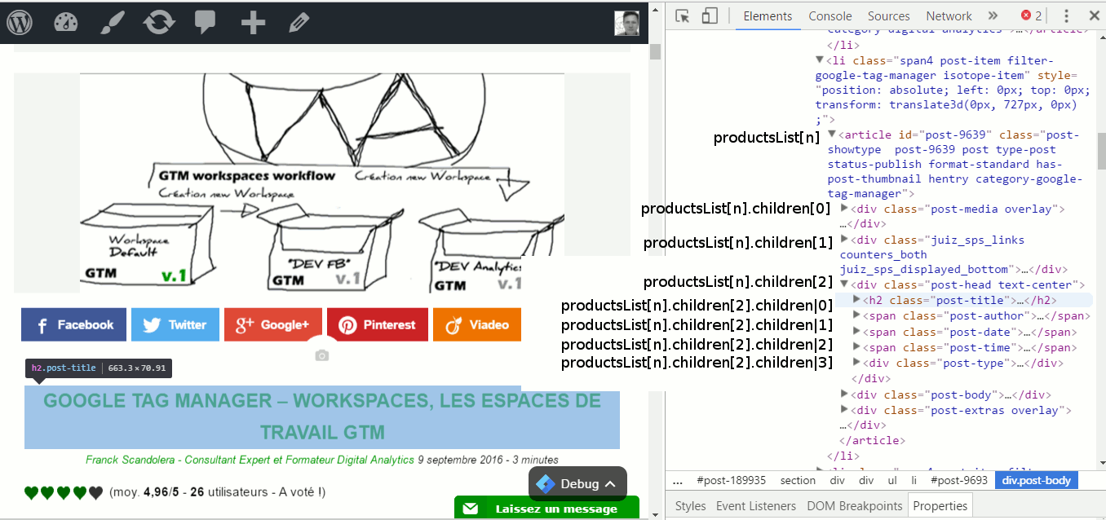
Task: Show more DevTools tabs chevron
Action: tap(993, 15)
